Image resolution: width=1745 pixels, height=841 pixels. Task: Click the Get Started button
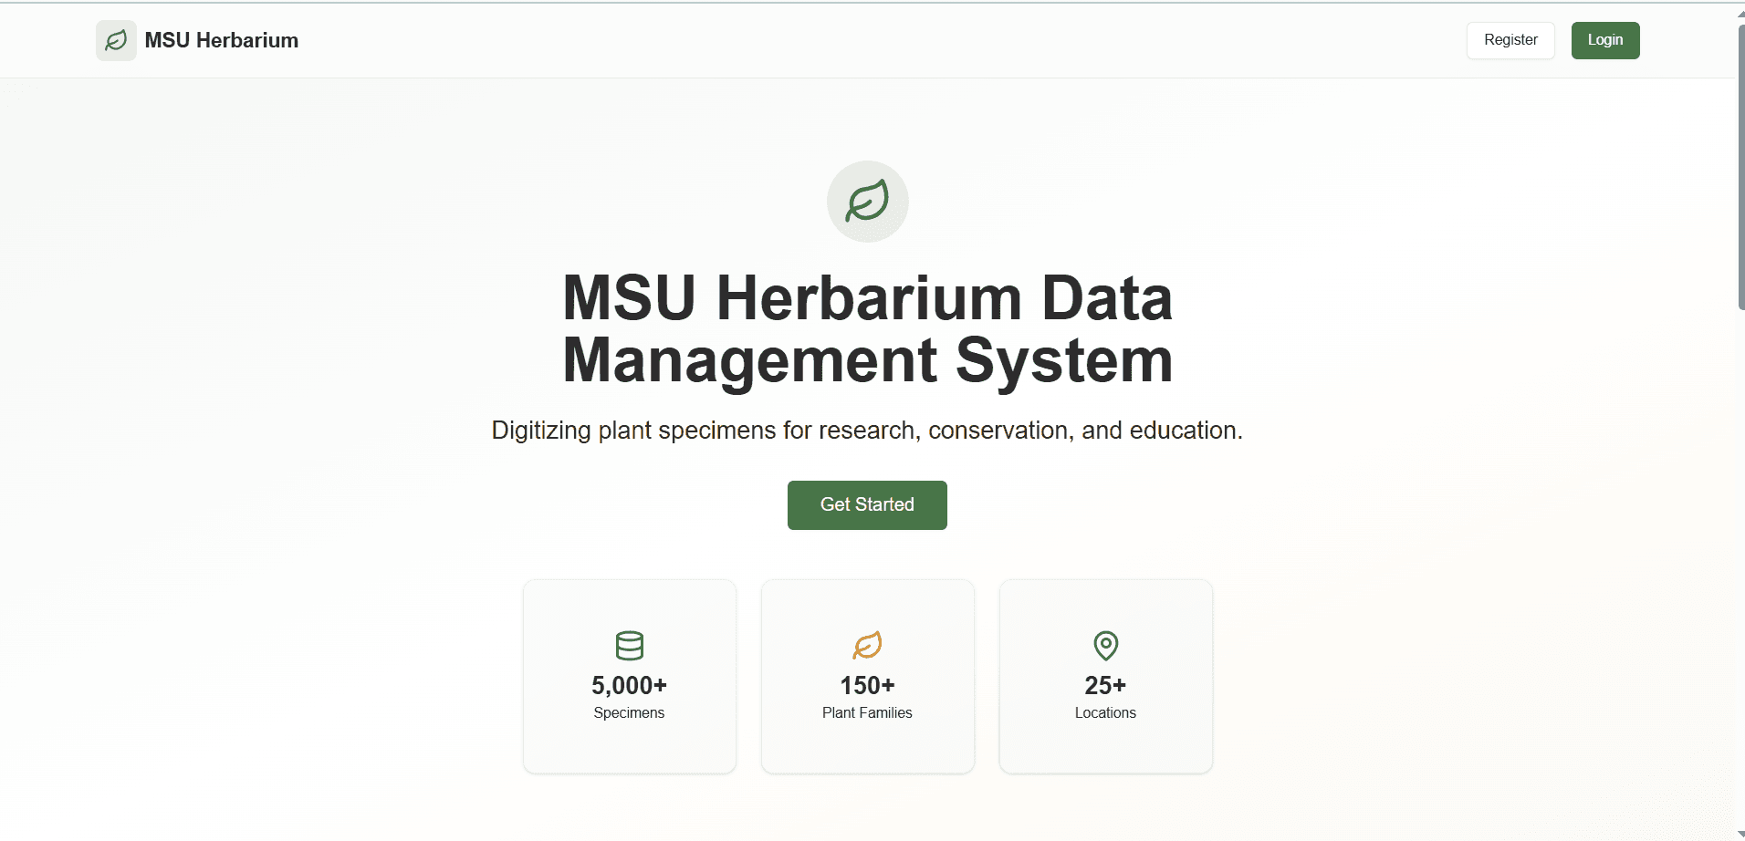(x=867, y=505)
